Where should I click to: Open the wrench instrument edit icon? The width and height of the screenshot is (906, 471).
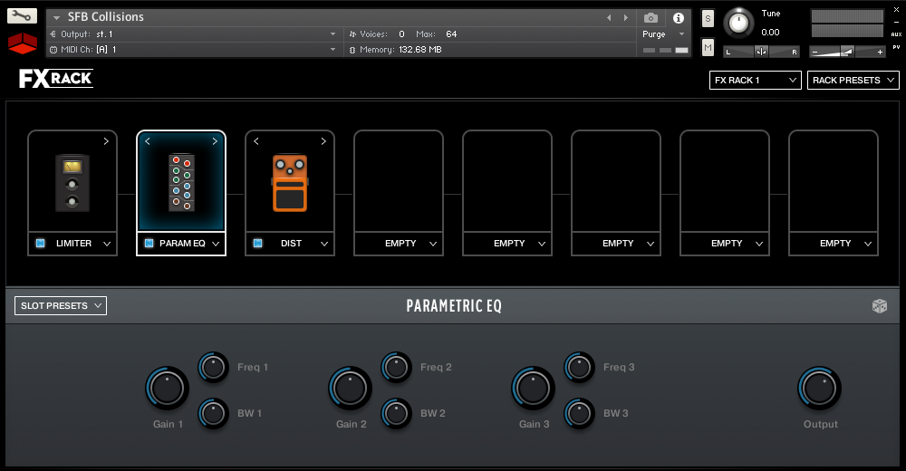pos(22,15)
